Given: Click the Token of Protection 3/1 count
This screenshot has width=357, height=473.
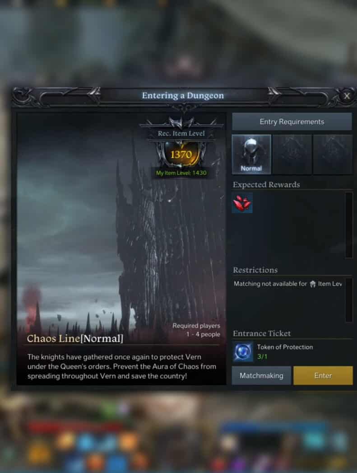Looking at the screenshot, I should click(262, 356).
